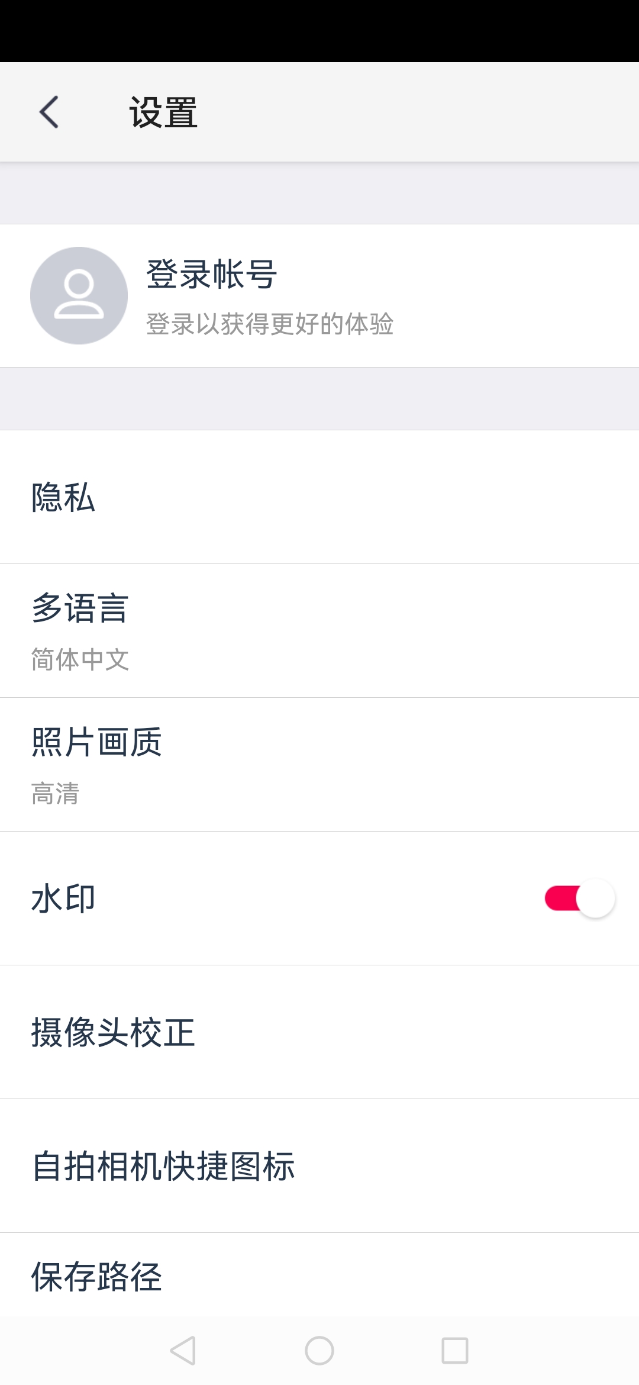Tap the 简体中文 current language value
639x1385 pixels.
pyautogui.click(x=80, y=659)
